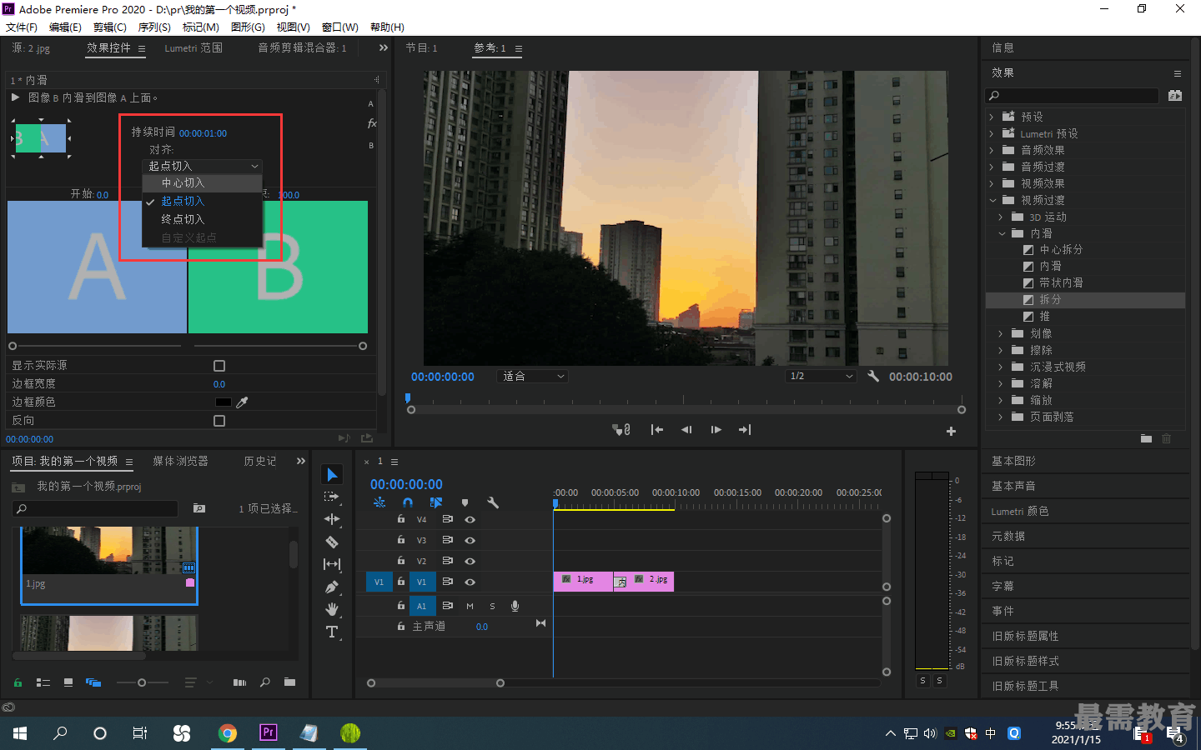The width and height of the screenshot is (1201, 750).
Task: Click Step Forward one frame button
Action: point(716,430)
